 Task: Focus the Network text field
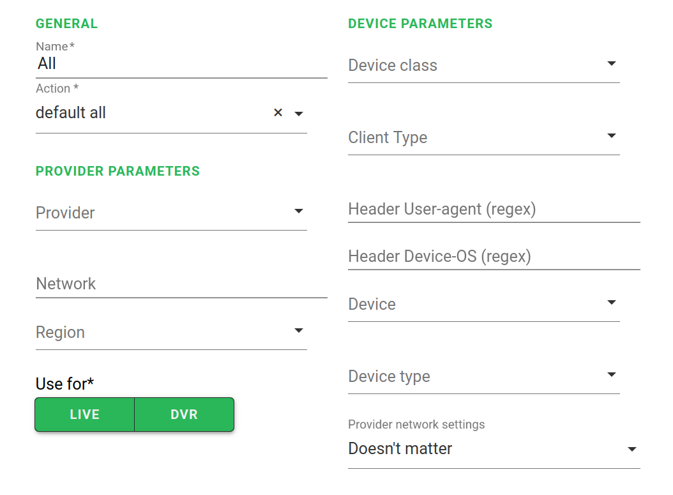(181, 284)
